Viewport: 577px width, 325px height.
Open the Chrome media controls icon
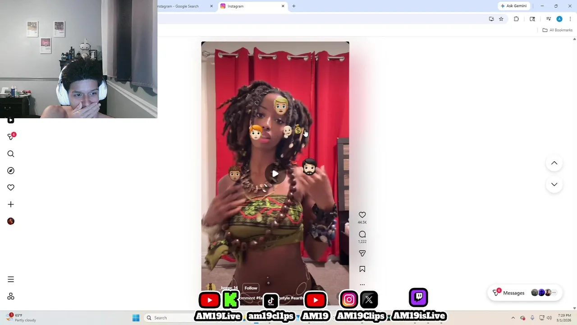tap(549, 19)
